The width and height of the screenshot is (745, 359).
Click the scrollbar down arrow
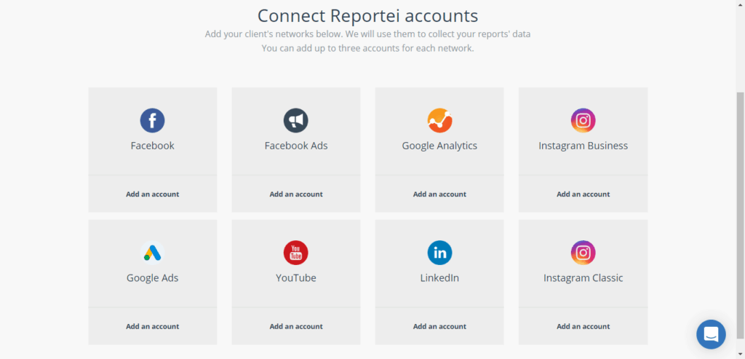click(740, 355)
